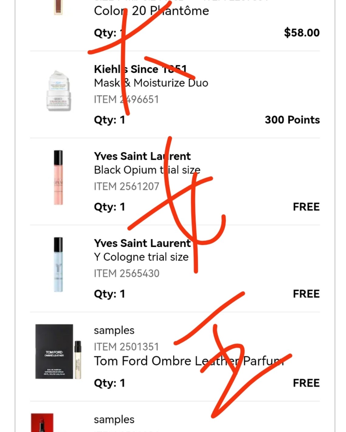Select the Color 20 Phantôme shade text
The height and width of the screenshot is (432, 346).
pyautogui.click(x=151, y=11)
